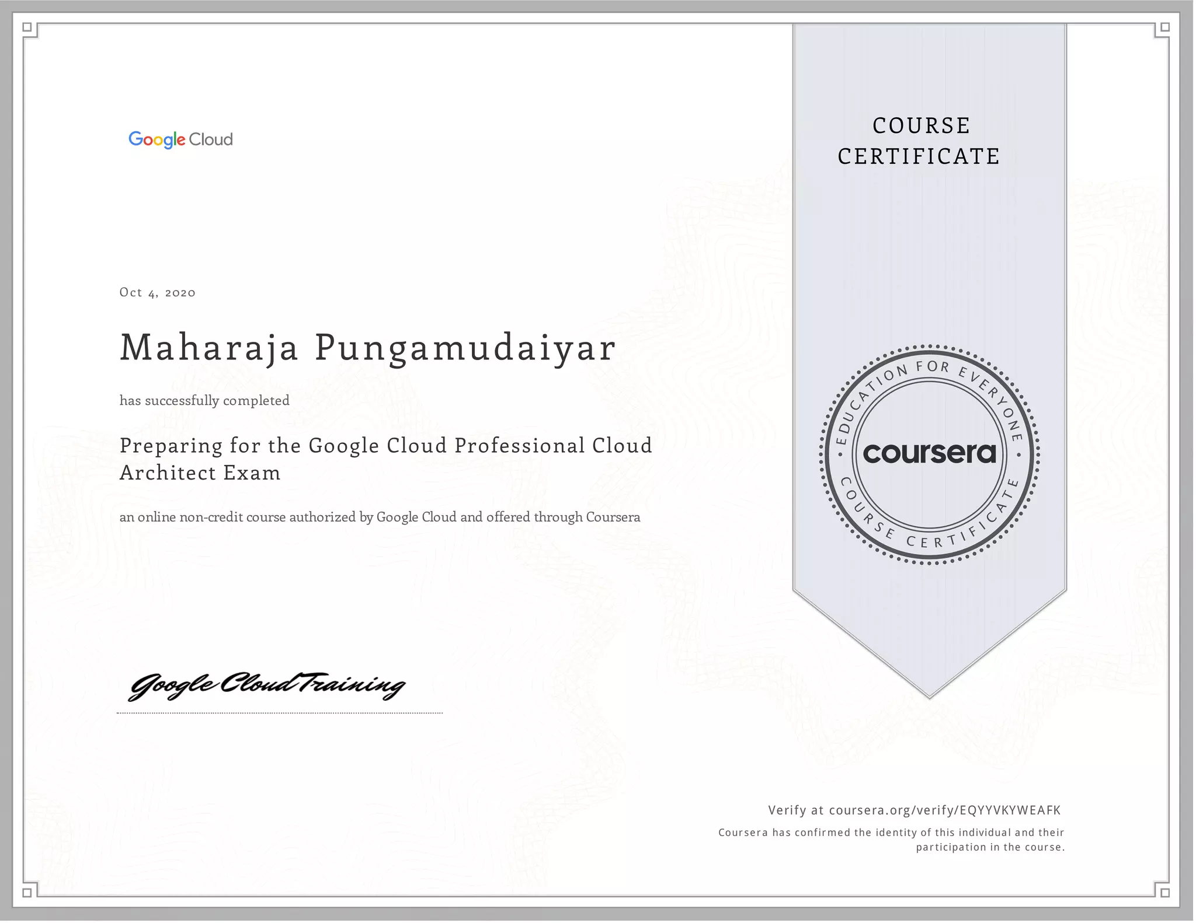The height and width of the screenshot is (923, 1196).
Task: Click the coursera wordmark inside the seal
Action: [x=929, y=453]
